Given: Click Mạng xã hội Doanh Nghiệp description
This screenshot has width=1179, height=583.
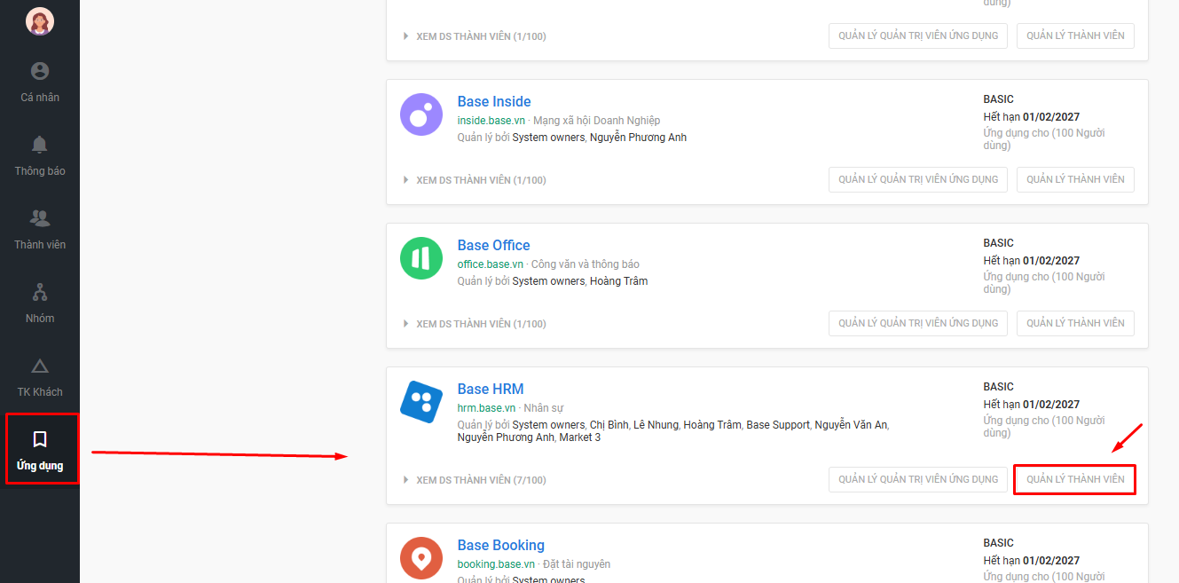Looking at the screenshot, I should click(x=596, y=121).
